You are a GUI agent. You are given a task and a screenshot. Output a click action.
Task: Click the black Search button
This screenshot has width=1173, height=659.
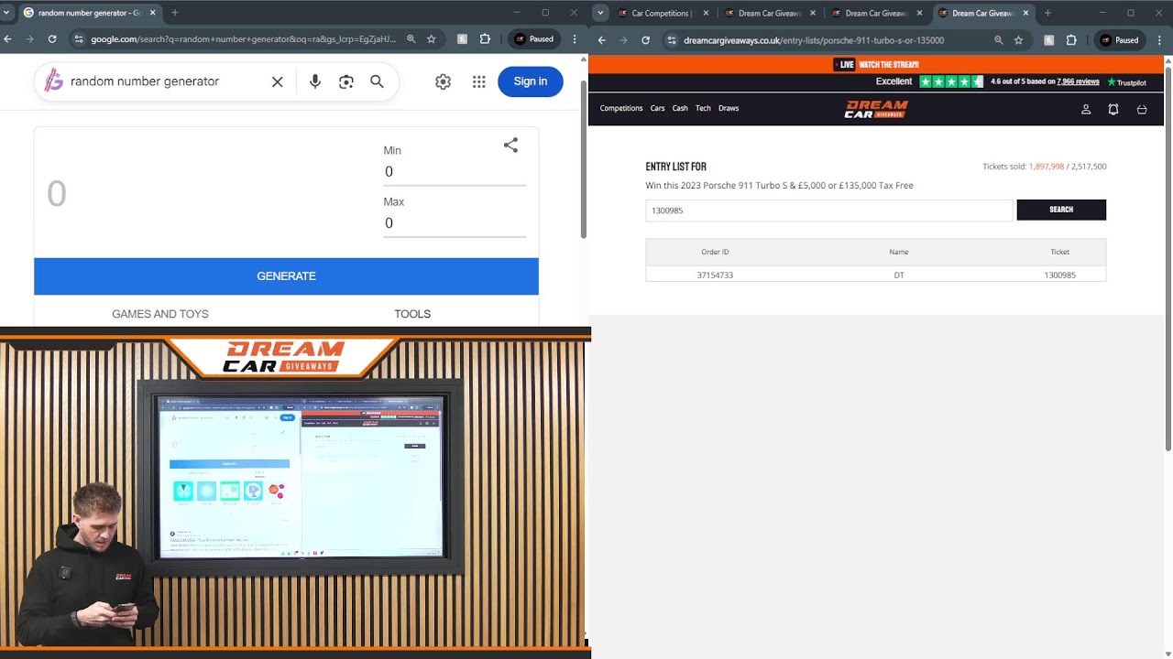1061,210
